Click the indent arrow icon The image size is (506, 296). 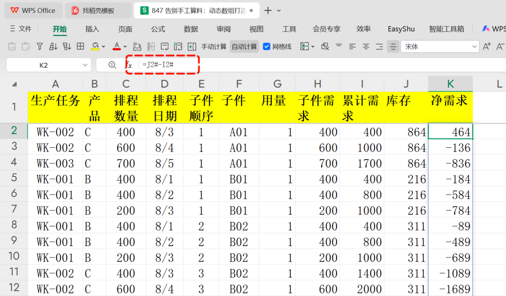(x=192, y=47)
